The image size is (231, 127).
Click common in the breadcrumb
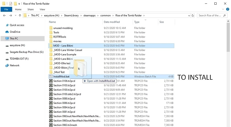tap(105, 15)
